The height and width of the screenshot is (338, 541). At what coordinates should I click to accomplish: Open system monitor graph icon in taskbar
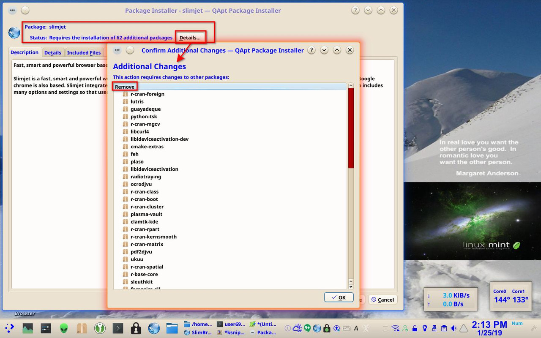[x=28, y=328]
